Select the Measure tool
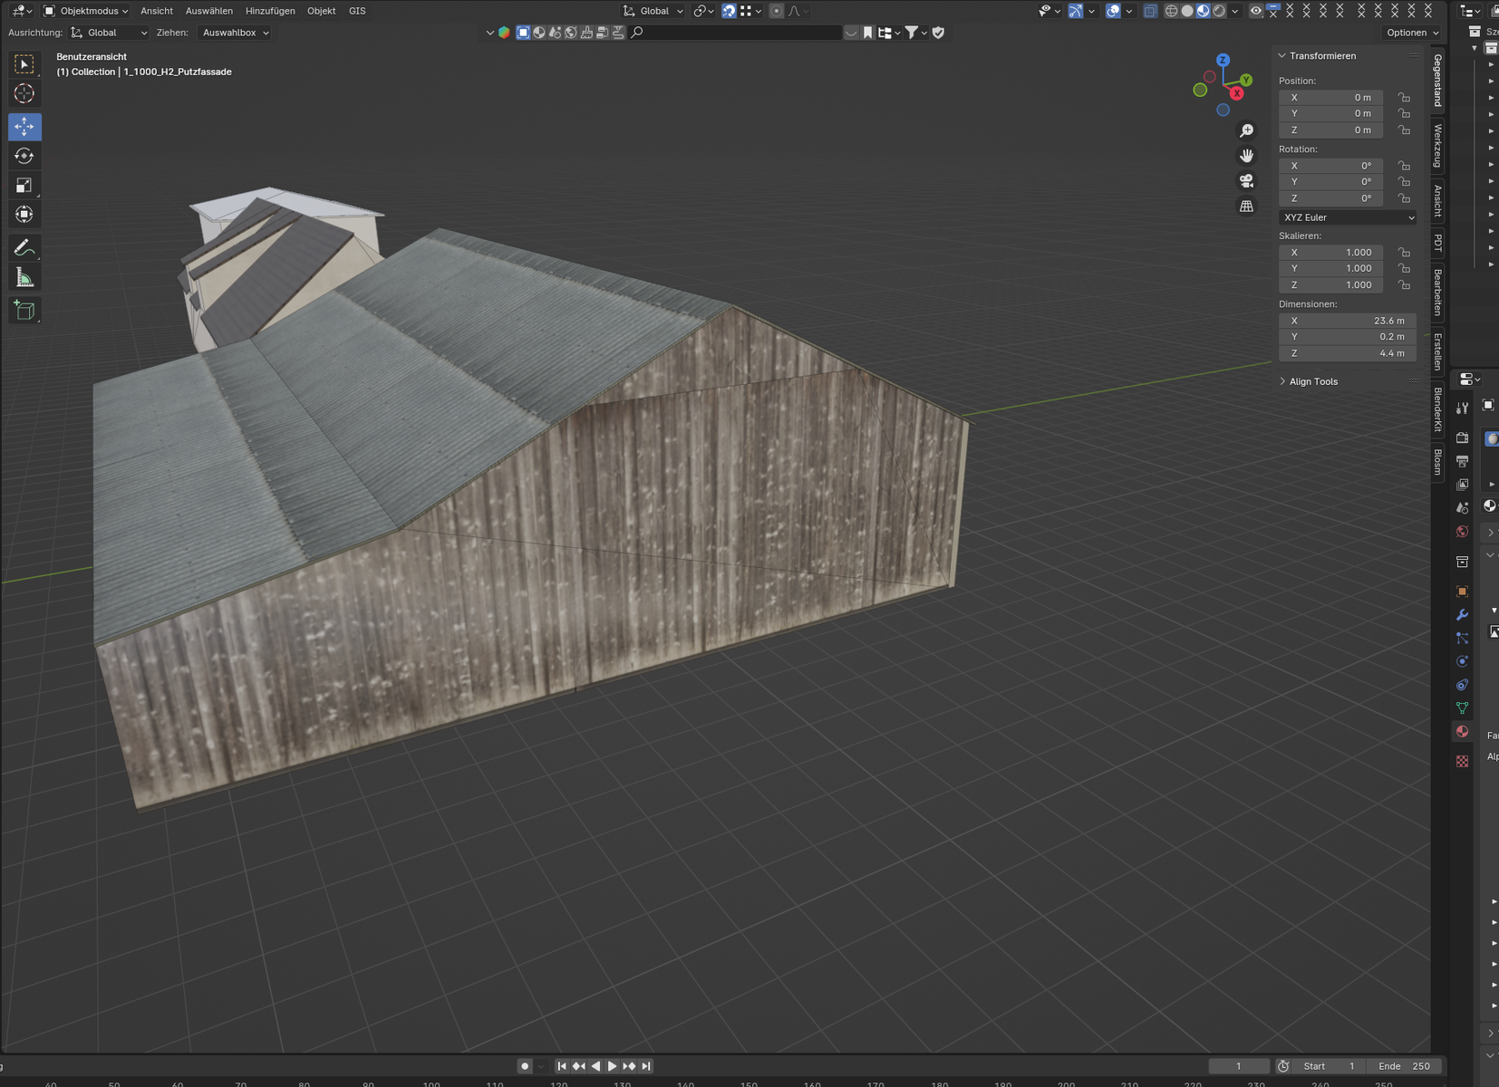This screenshot has width=1499, height=1087. 24,278
